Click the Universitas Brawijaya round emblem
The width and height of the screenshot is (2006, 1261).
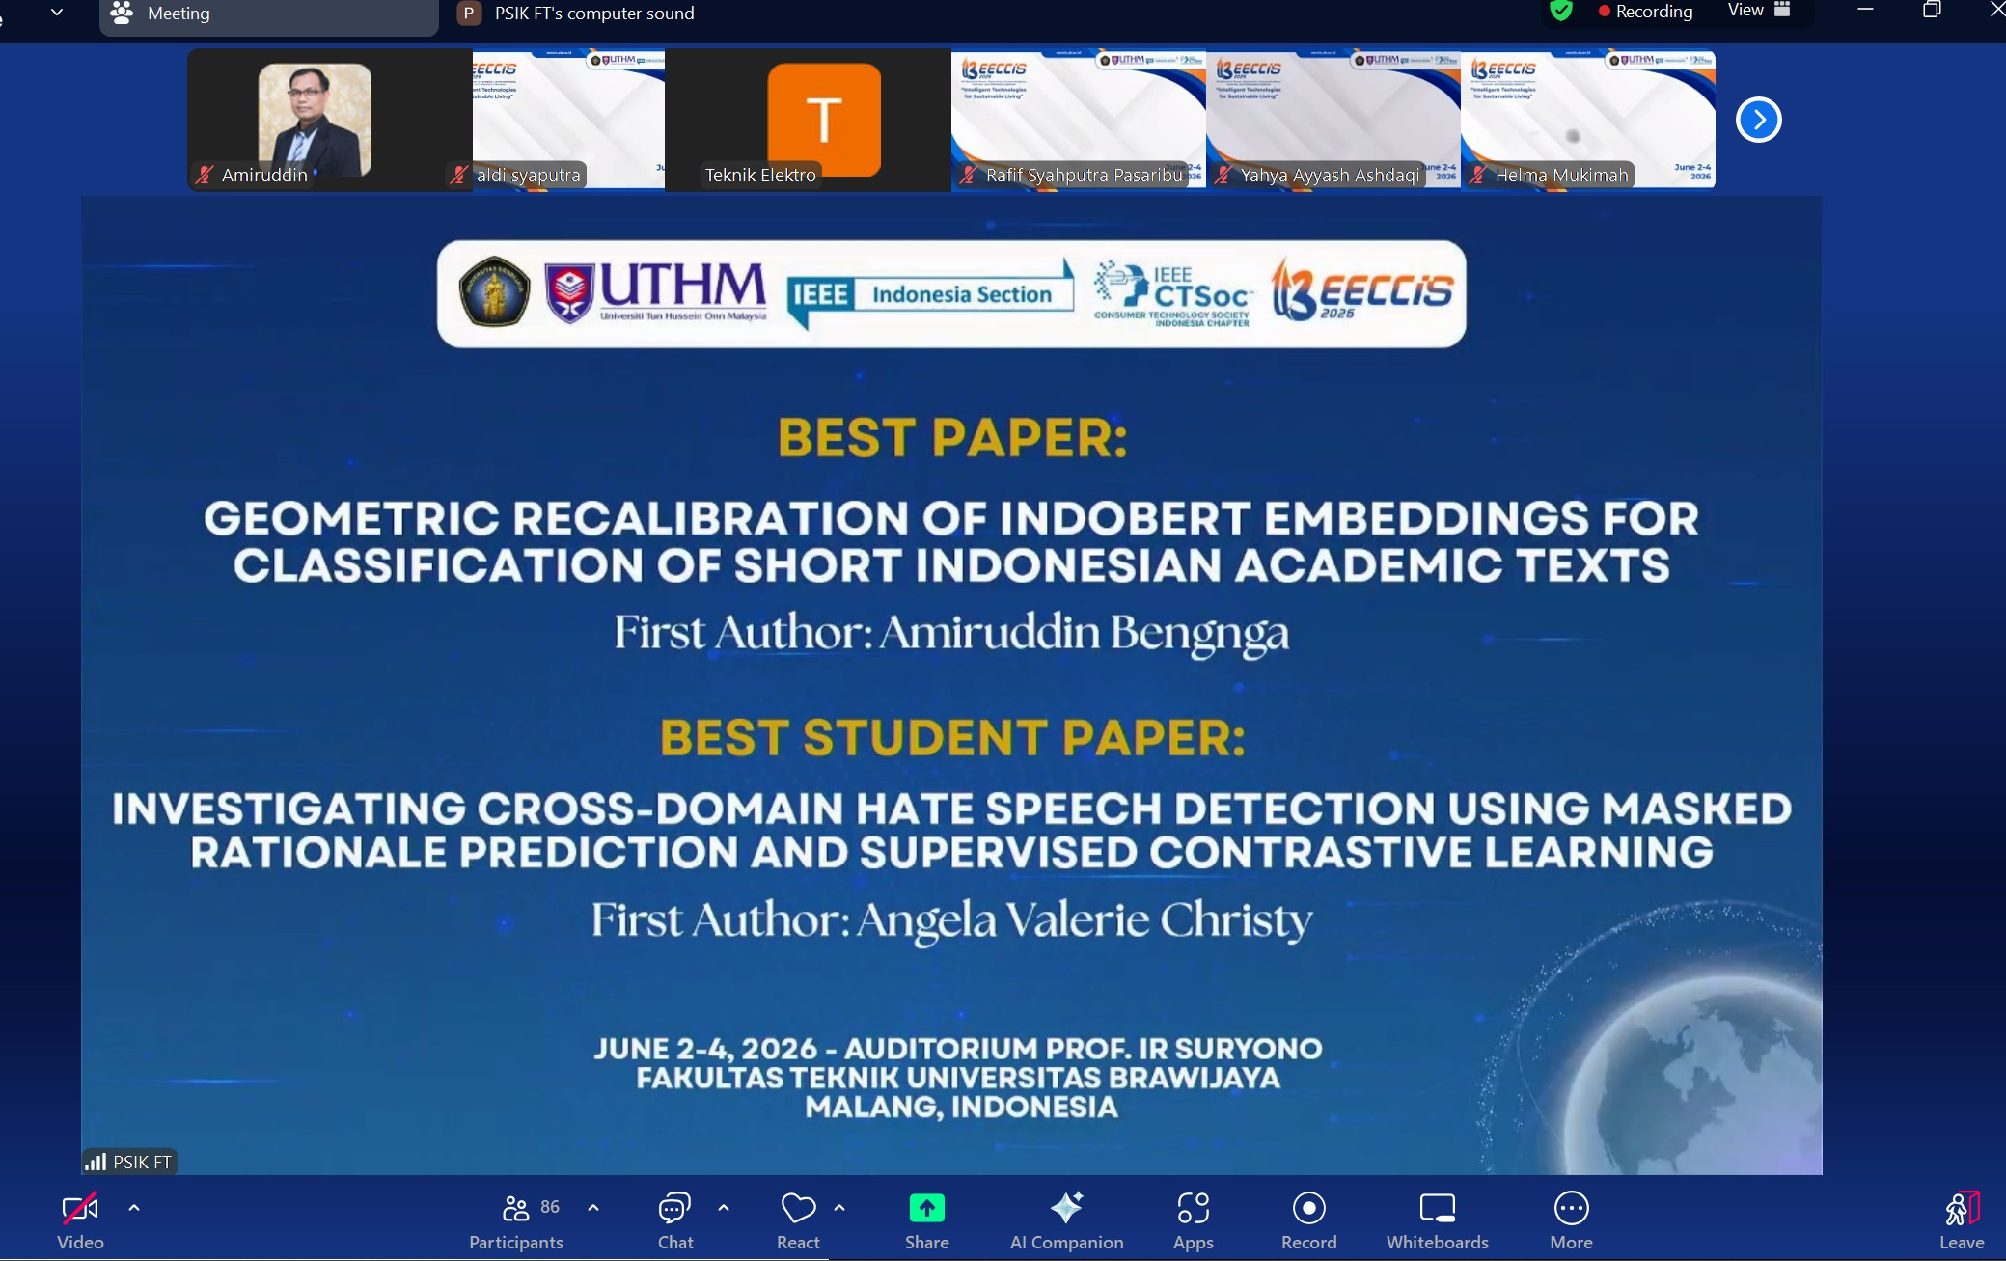pos(494,292)
